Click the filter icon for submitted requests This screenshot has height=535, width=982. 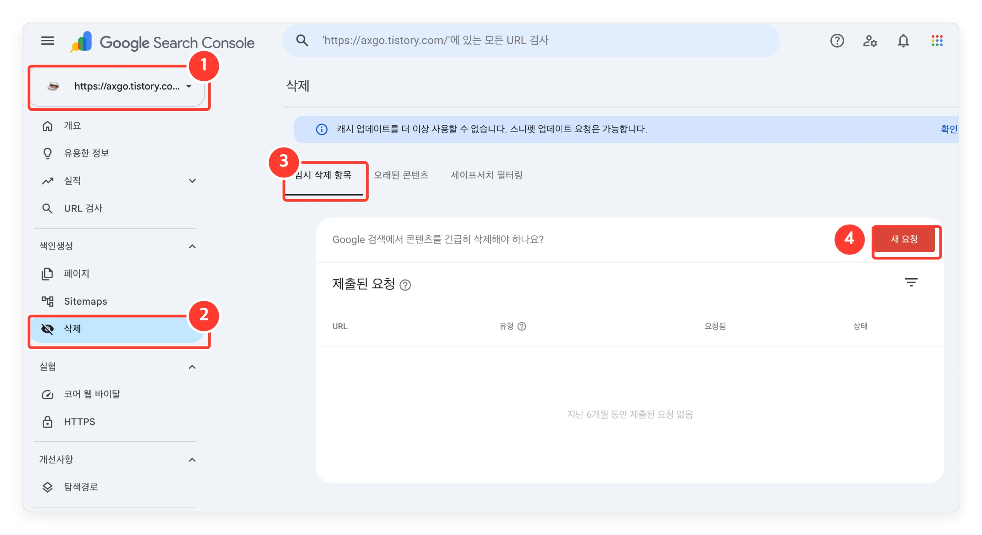911,282
